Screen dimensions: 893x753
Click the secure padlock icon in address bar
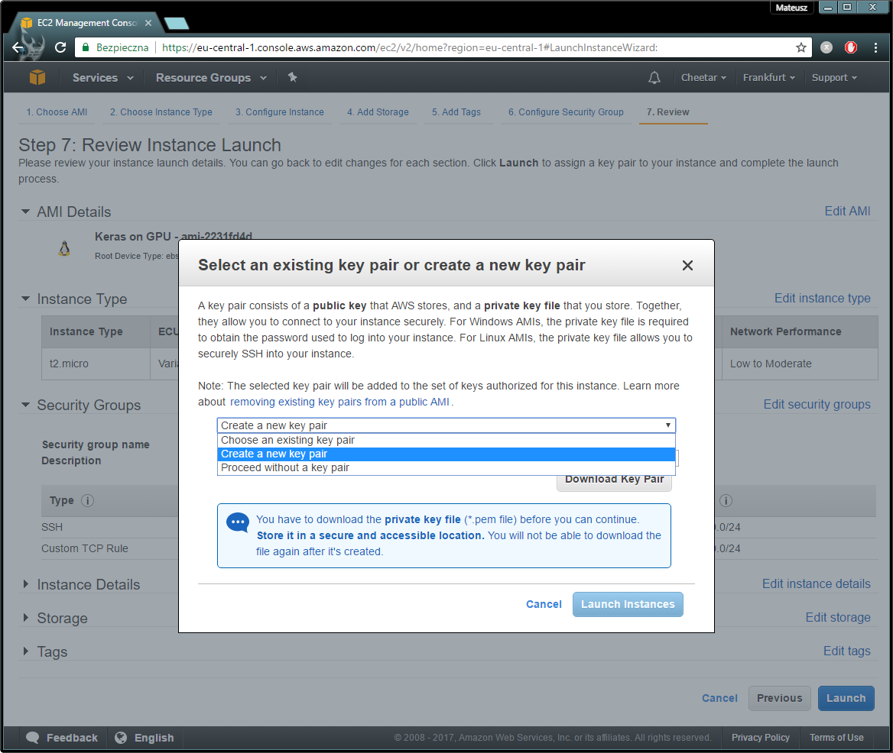click(86, 47)
